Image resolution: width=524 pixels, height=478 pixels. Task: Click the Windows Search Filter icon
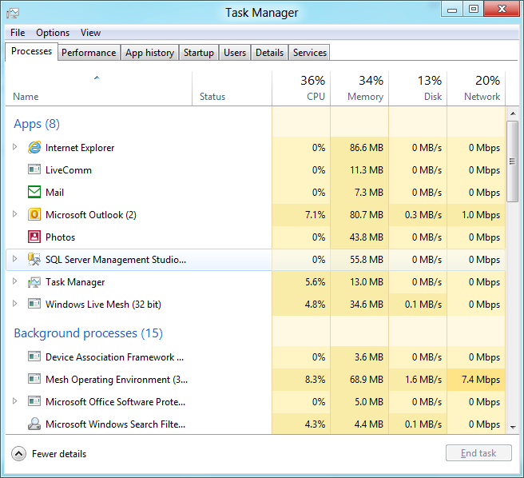34,424
